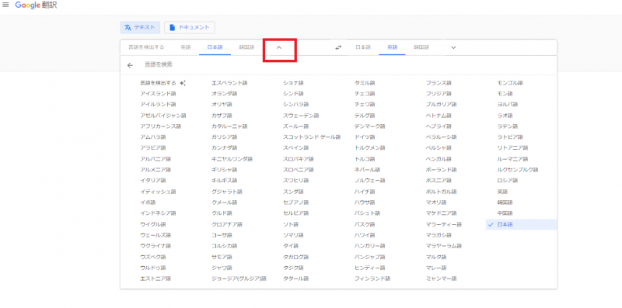Select ヒンディー語 language entry
This screenshot has height=308, width=622.
[370, 268]
